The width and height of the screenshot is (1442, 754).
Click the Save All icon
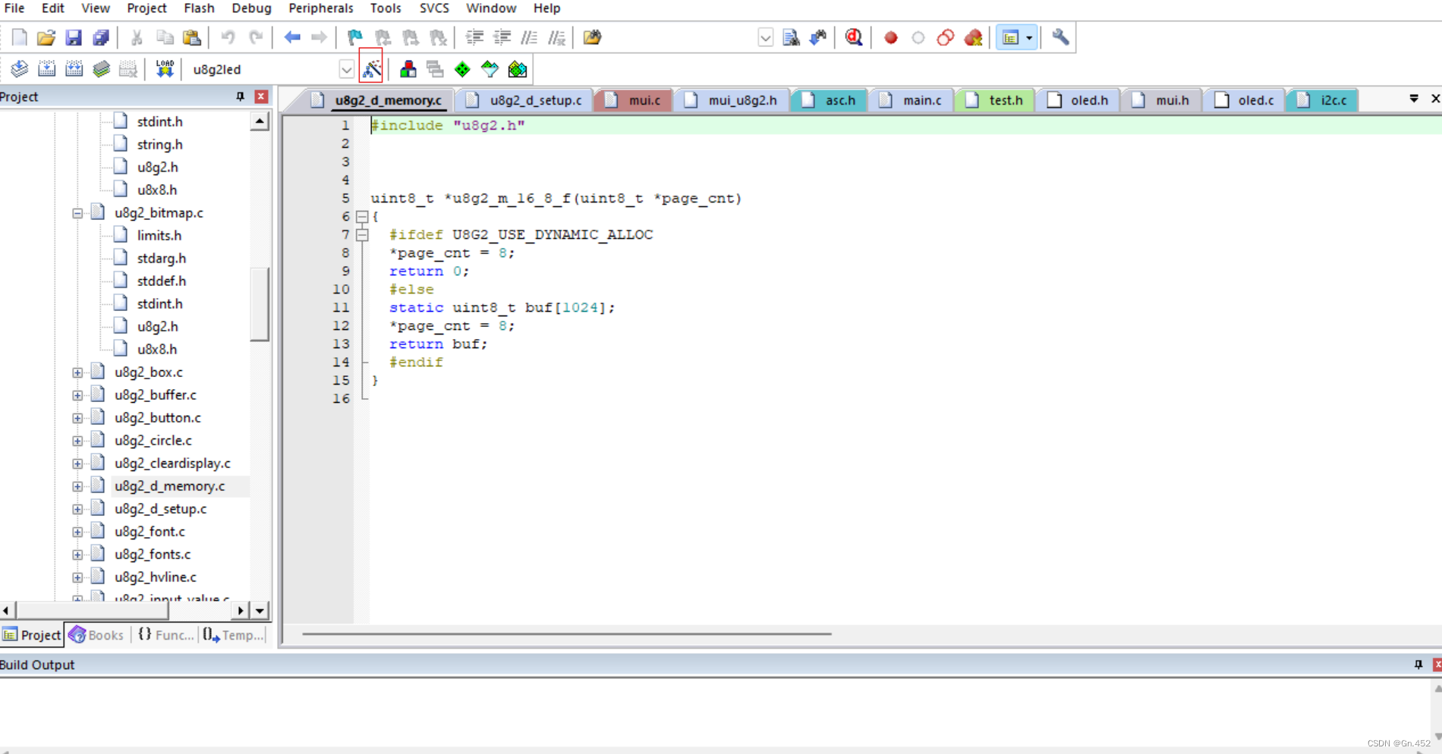pyautogui.click(x=101, y=37)
